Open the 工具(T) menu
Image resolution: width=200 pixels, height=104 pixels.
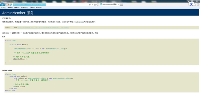point(32,8)
